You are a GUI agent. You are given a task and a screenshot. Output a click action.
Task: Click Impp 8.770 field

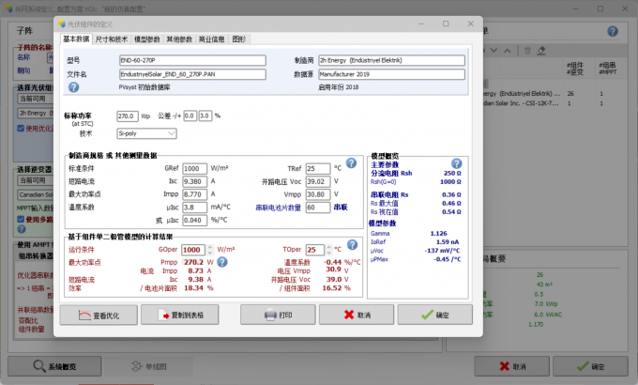click(194, 194)
